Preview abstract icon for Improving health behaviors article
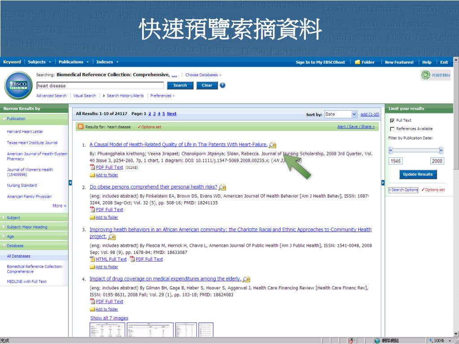Image resolution: width=459 pixels, height=344 pixels. tap(112, 237)
